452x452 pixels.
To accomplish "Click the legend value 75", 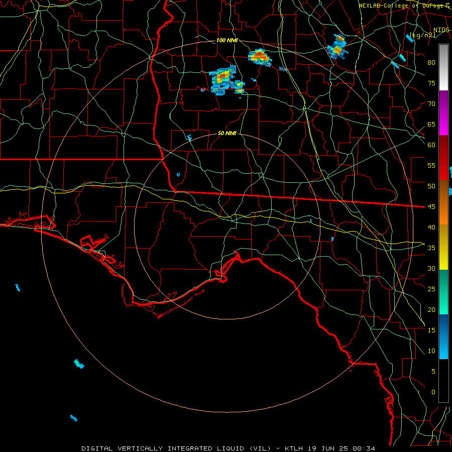I will (431, 83).
